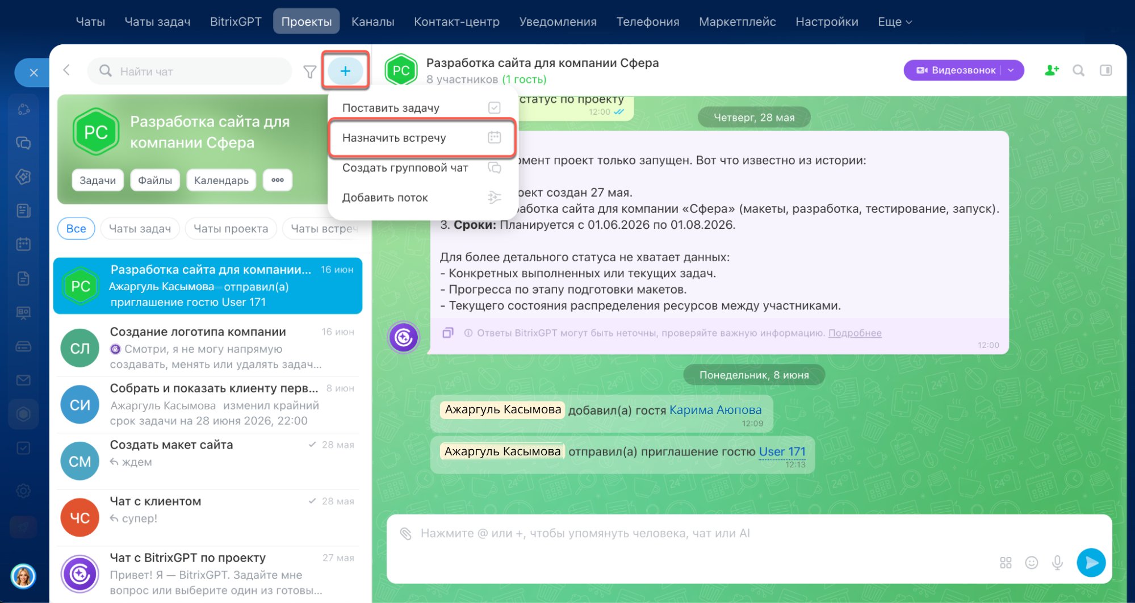Select Поставить задачу menu item
Image resolution: width=1135 pixels, height=603 pixels.
point(421,108)
